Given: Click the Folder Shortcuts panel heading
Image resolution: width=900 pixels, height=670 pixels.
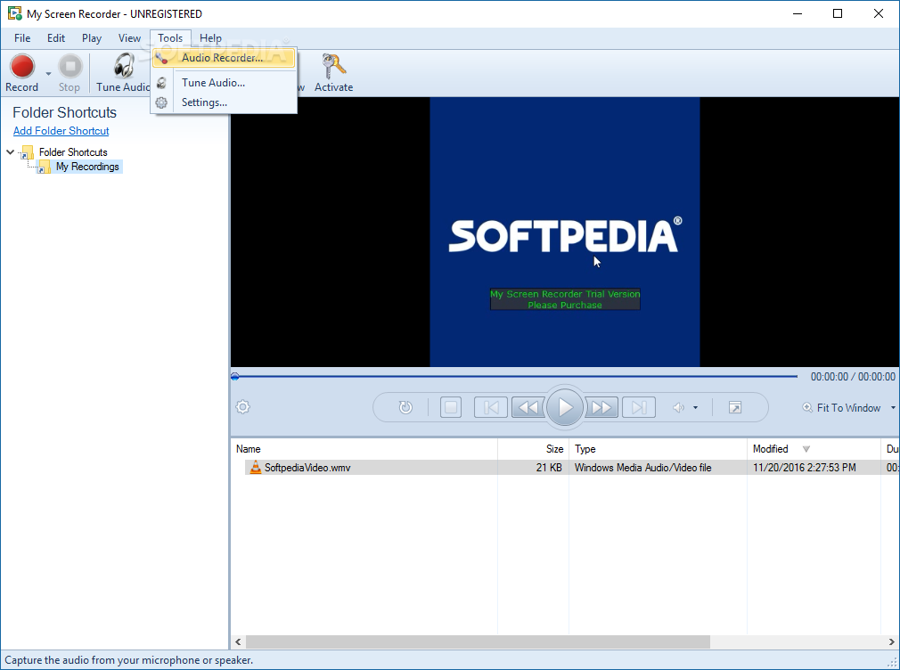Looking at the screenshot, I should (64, 112).
